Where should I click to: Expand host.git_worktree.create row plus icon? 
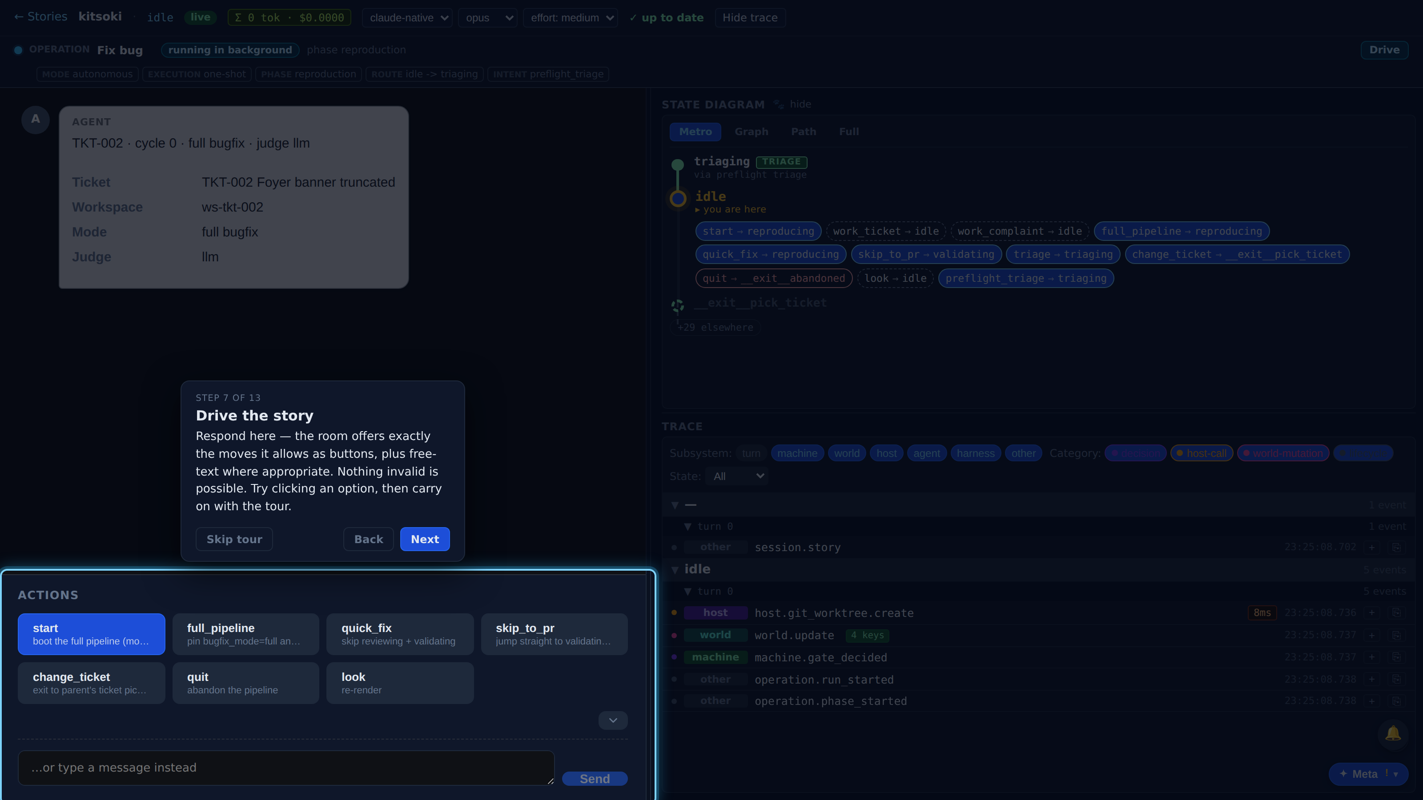1371,613
